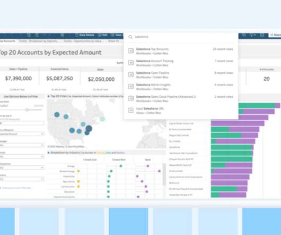Click the 'Closed Won' column header

[119, 160]
